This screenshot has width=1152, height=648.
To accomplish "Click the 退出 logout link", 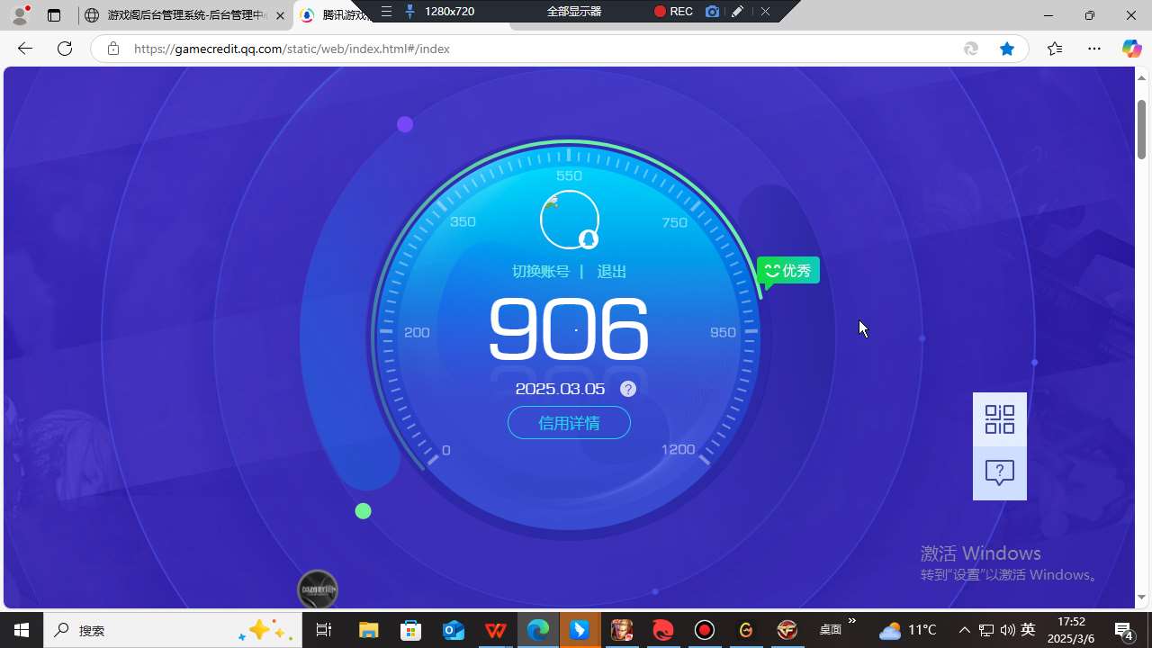I will (612, 272).
